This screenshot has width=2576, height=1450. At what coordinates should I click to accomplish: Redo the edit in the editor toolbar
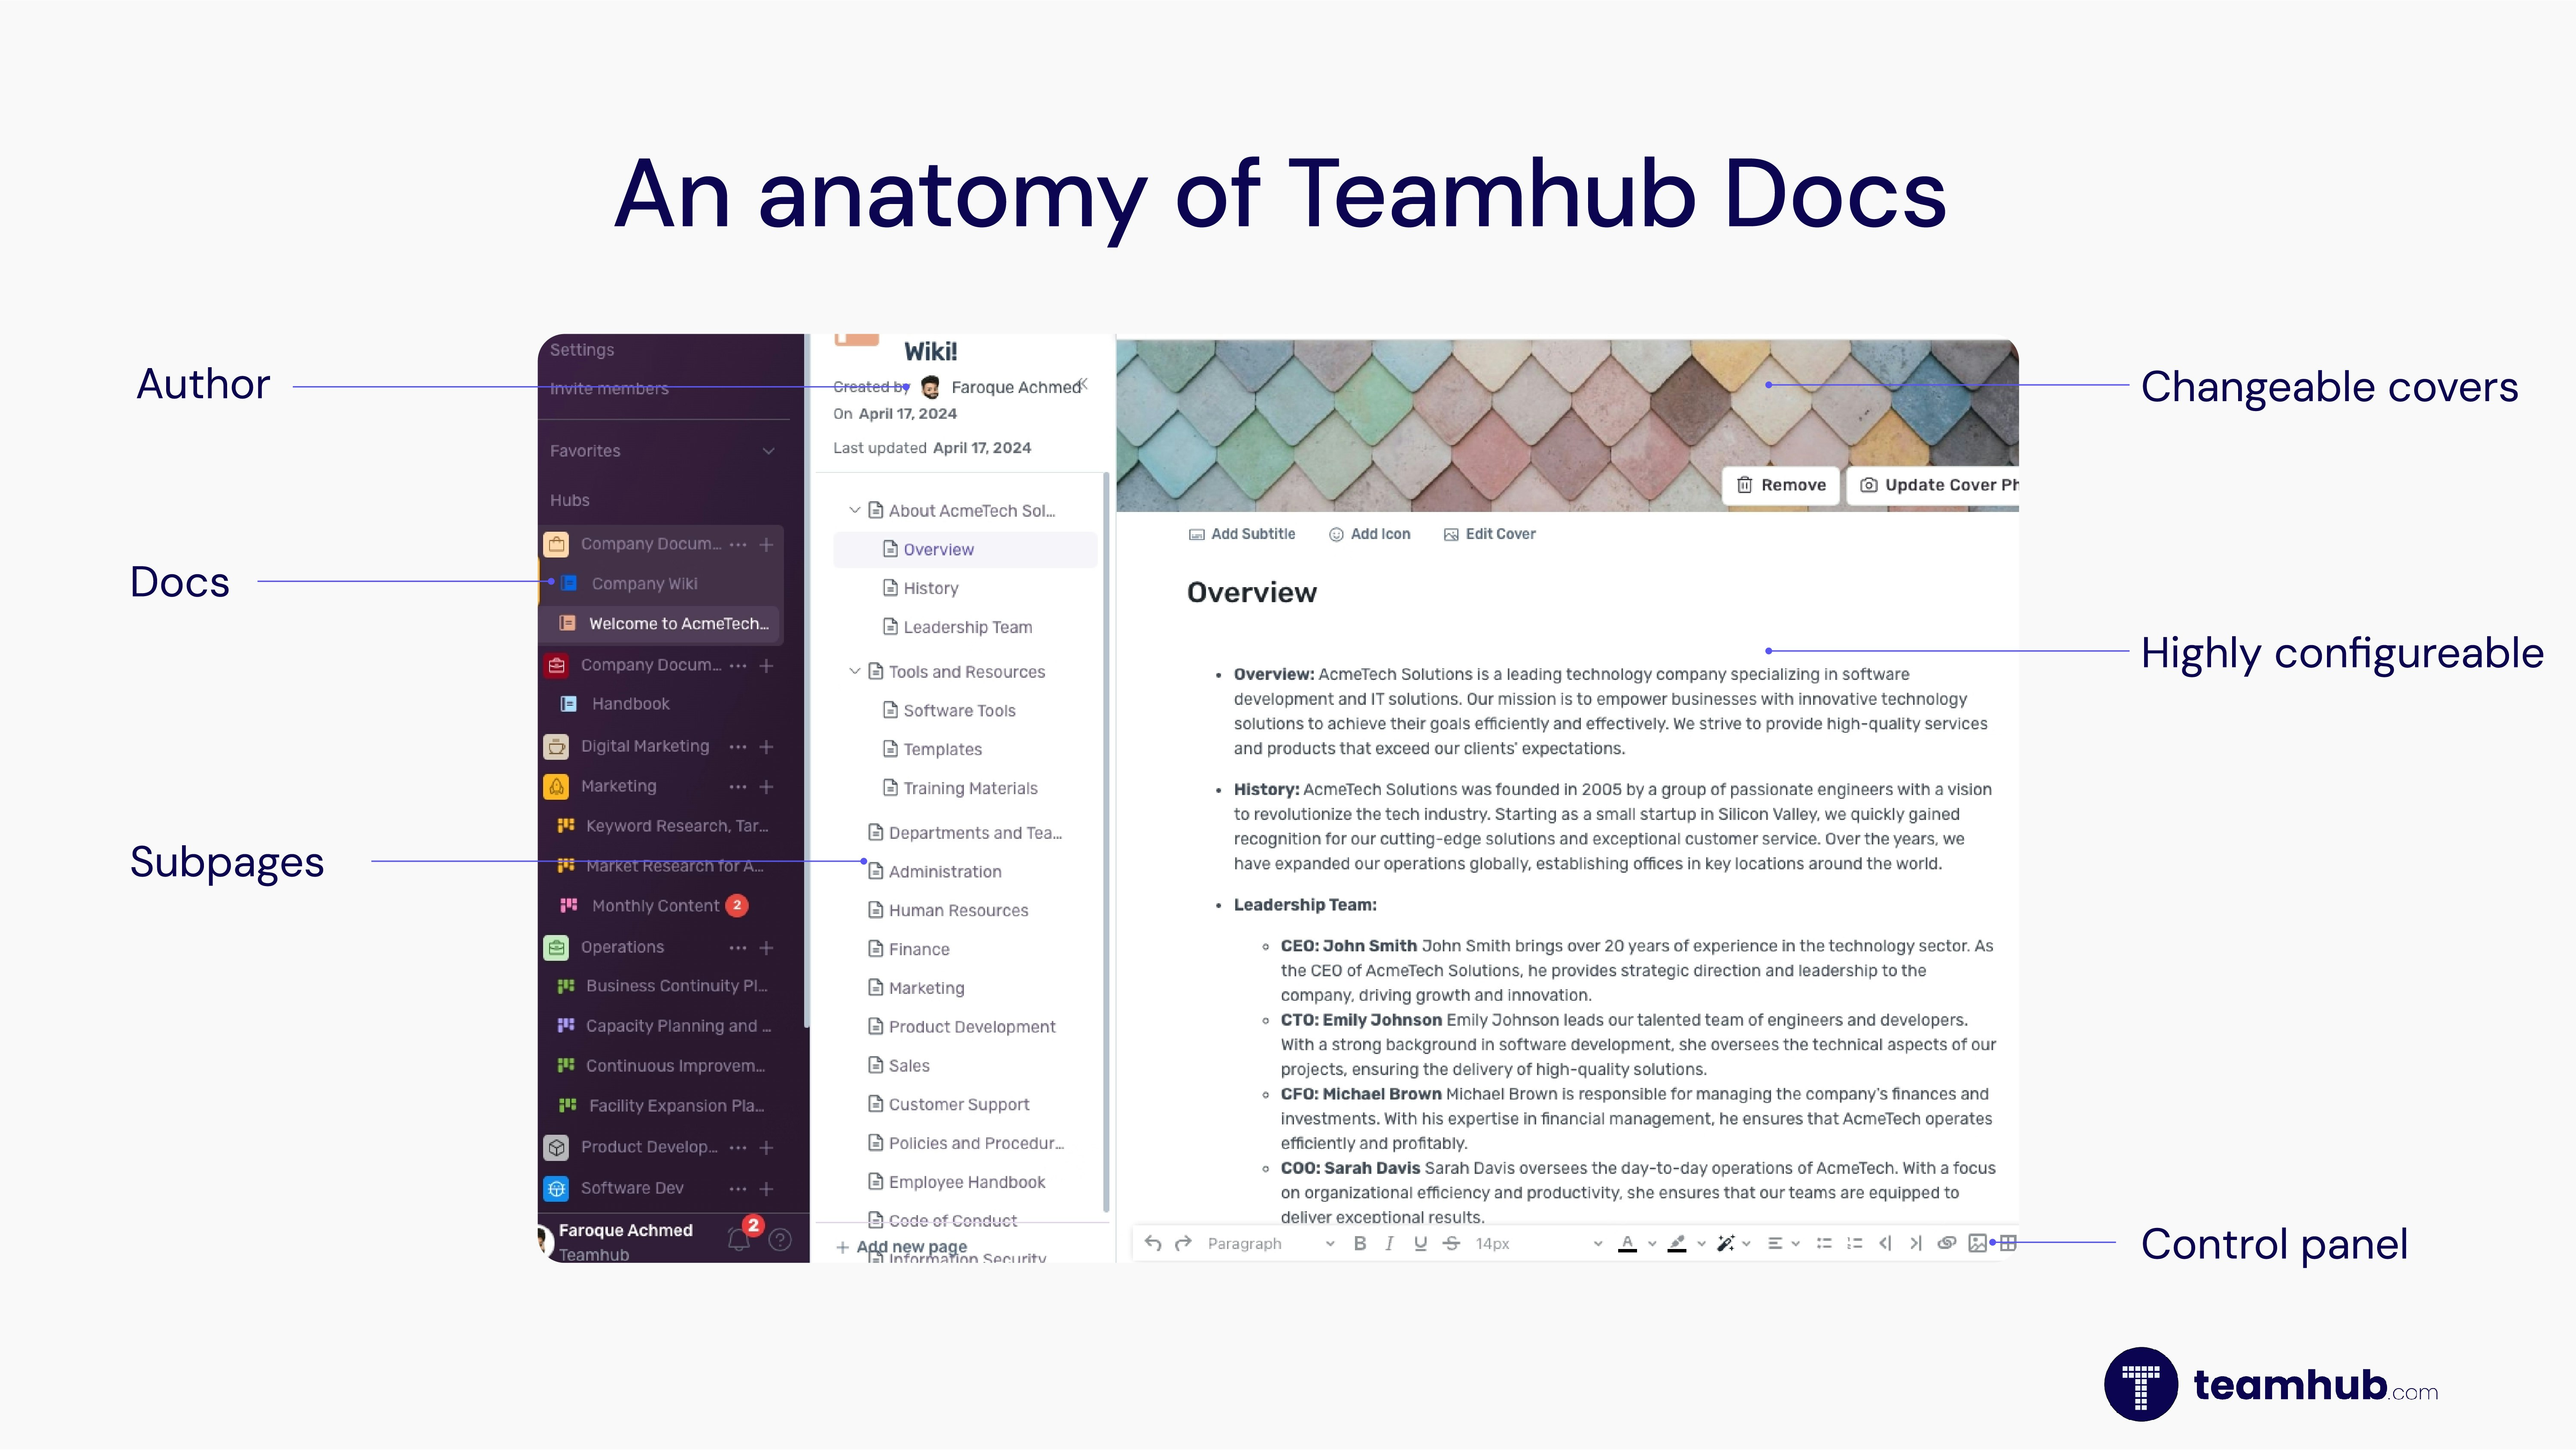coord(1183,1243)
